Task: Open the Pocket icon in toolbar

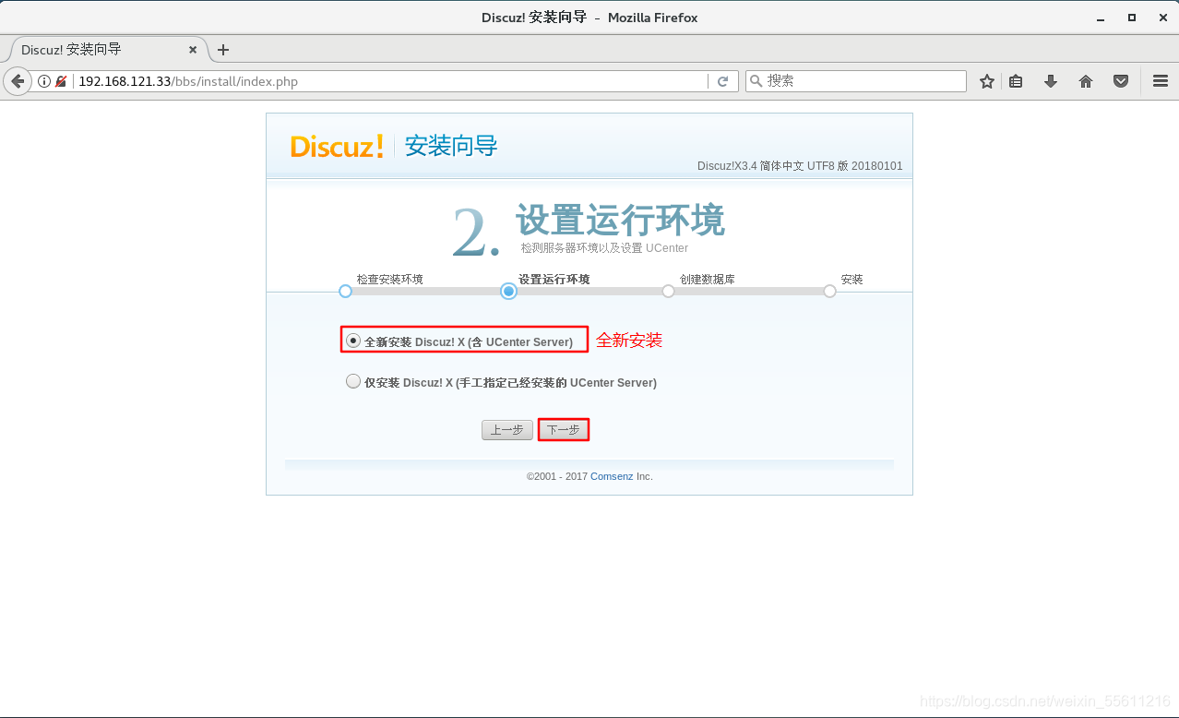Action: (x=1121, y=81)
